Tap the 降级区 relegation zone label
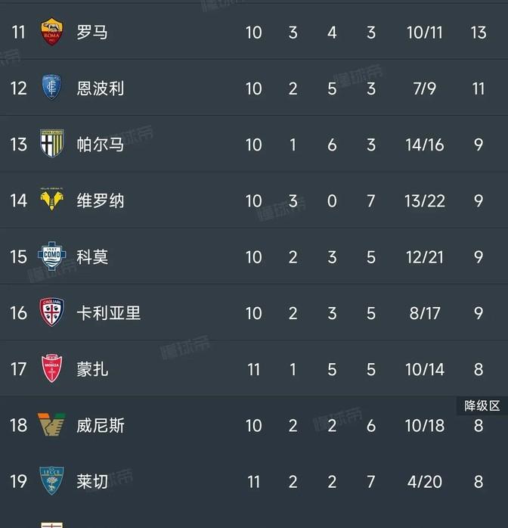Screen dimensions: 508x528 (x=482, y=405)
